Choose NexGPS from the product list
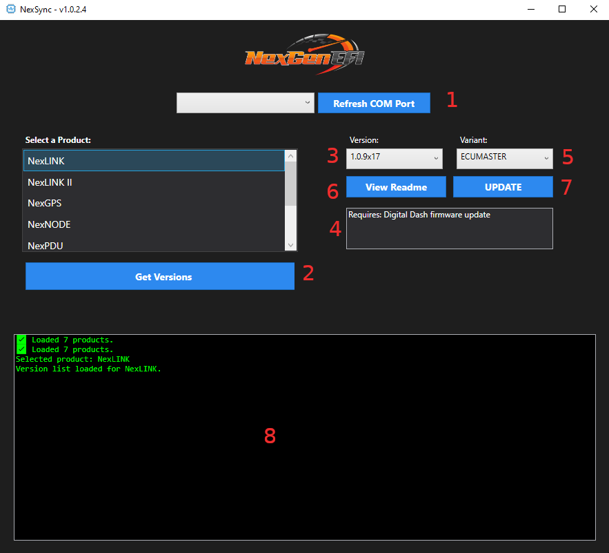The height and width of the screenshot is (553, 609). click(x=154, y=203)
